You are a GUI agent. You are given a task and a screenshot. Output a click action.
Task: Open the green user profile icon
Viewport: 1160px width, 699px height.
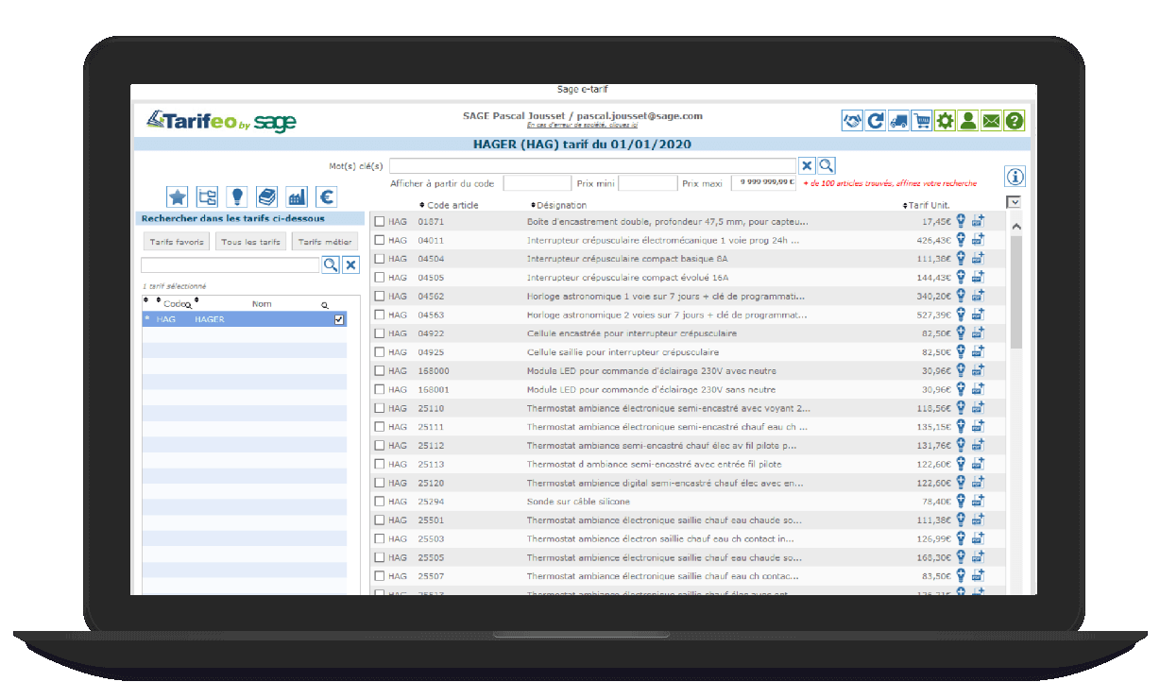tap(968, 121)
